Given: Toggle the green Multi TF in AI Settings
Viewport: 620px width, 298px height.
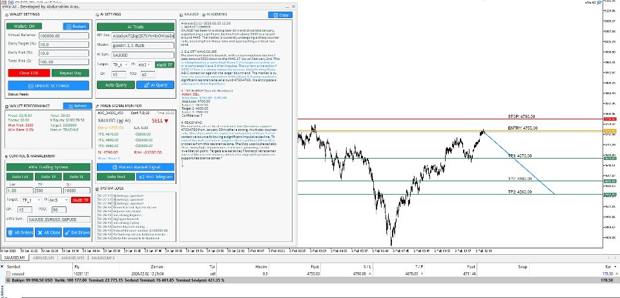Looking at the screenshot, I should click(x=164, y=65).
